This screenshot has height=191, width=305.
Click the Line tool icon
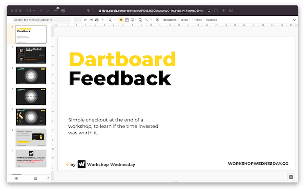146,20
